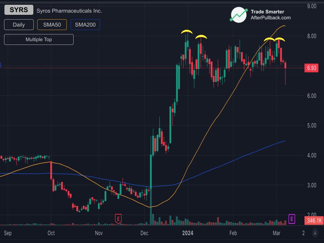Click the 5.00 price axis label
Image resolution: width=324 pixels, height=243 pixels.
click(312, 126)
